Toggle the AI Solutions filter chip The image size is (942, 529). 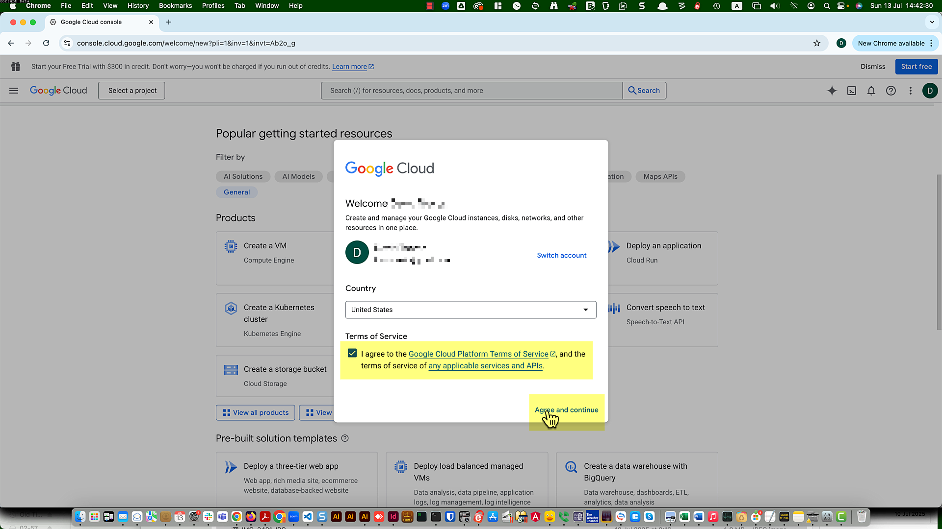point(243,176)
